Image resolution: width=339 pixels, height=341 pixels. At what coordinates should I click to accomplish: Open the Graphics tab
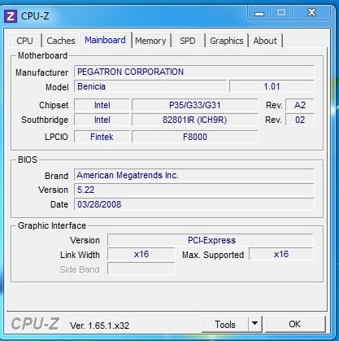click(227, 41)
